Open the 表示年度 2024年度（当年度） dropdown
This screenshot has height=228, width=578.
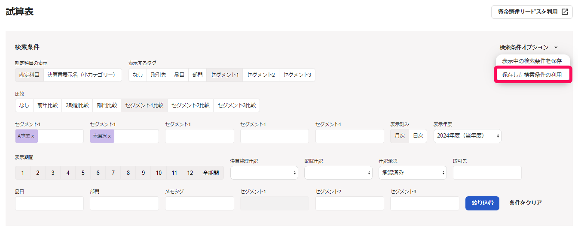click(467, 136)
